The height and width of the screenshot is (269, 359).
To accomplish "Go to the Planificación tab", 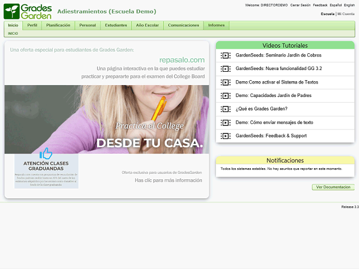I will [58, 25].
